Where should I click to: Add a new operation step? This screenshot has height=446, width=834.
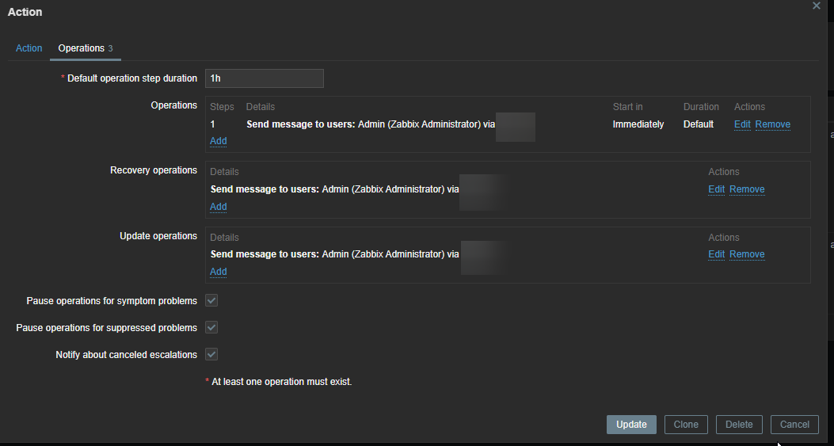pos(219,141)
